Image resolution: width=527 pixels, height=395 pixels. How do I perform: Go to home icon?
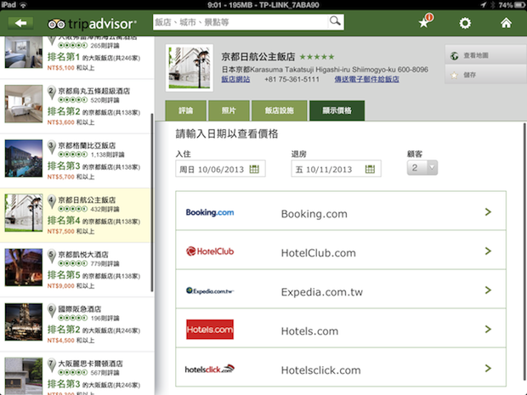(x=506, y=23)
